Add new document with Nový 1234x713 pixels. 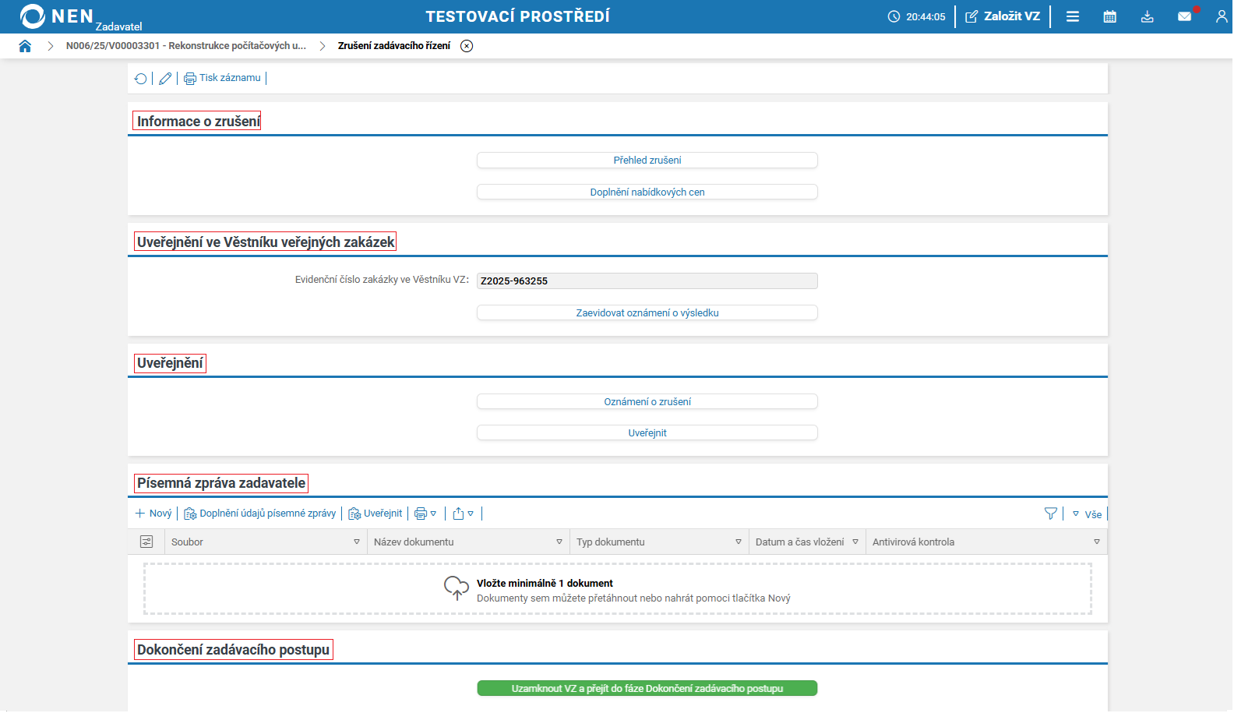coord(153,514)
